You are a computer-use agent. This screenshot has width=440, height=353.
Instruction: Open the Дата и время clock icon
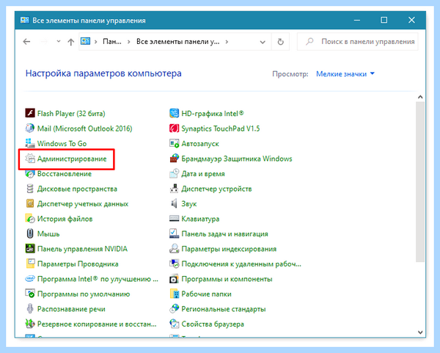175,173
